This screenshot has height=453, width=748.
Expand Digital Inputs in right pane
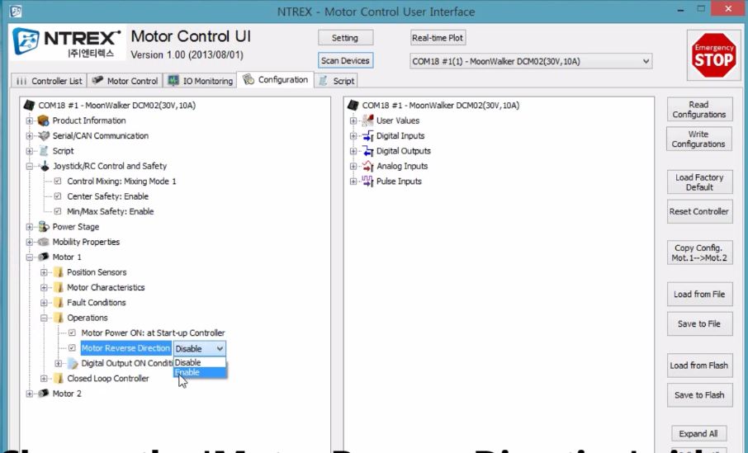[353, 136]
